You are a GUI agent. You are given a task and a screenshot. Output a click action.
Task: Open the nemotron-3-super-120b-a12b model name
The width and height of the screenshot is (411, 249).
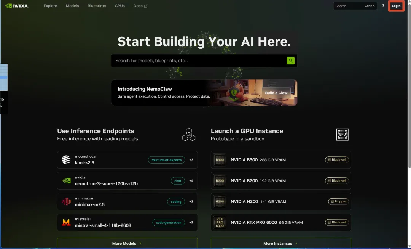coord(106,183)
